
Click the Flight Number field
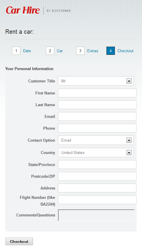coord(97,200)
